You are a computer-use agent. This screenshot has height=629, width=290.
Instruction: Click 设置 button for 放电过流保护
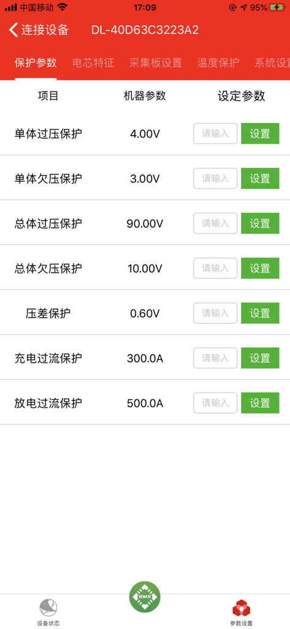[260, 403]
